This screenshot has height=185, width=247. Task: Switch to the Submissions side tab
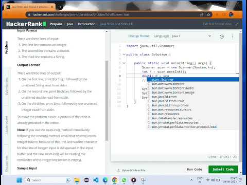tap(7, 86)
